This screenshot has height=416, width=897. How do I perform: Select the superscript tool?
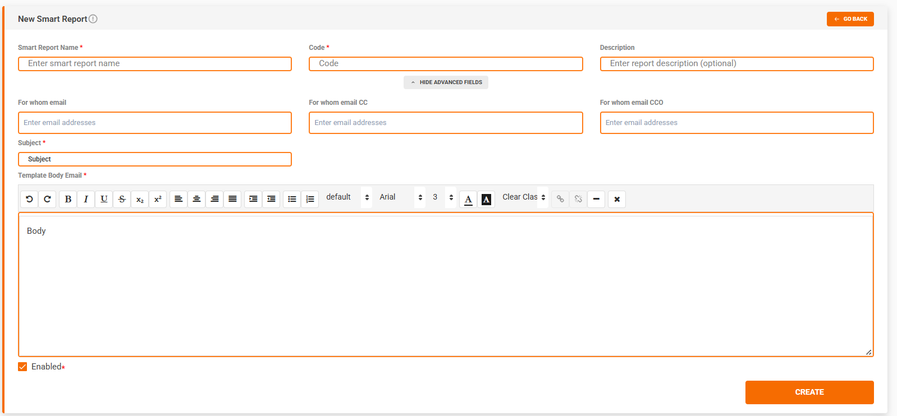[x=158, y=199]
